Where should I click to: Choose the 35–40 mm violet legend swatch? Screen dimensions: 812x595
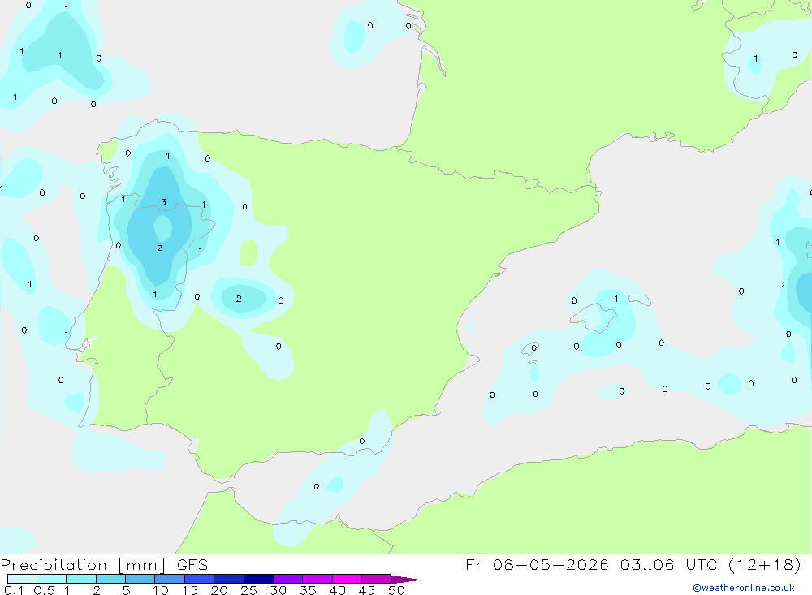[317, 579]
